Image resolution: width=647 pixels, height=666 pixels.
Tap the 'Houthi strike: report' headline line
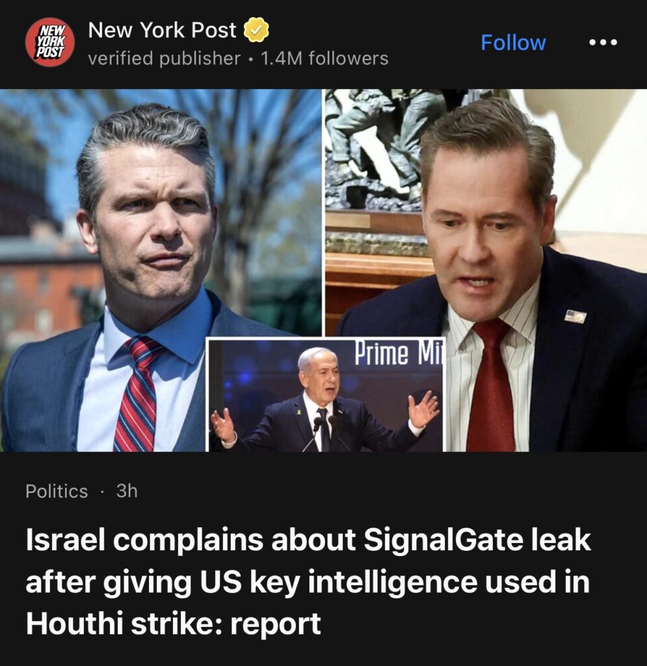tap(173, 624)
